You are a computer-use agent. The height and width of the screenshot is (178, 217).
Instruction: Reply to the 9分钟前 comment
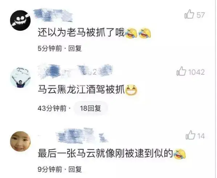pyautogui.click(x=75, y=169)
